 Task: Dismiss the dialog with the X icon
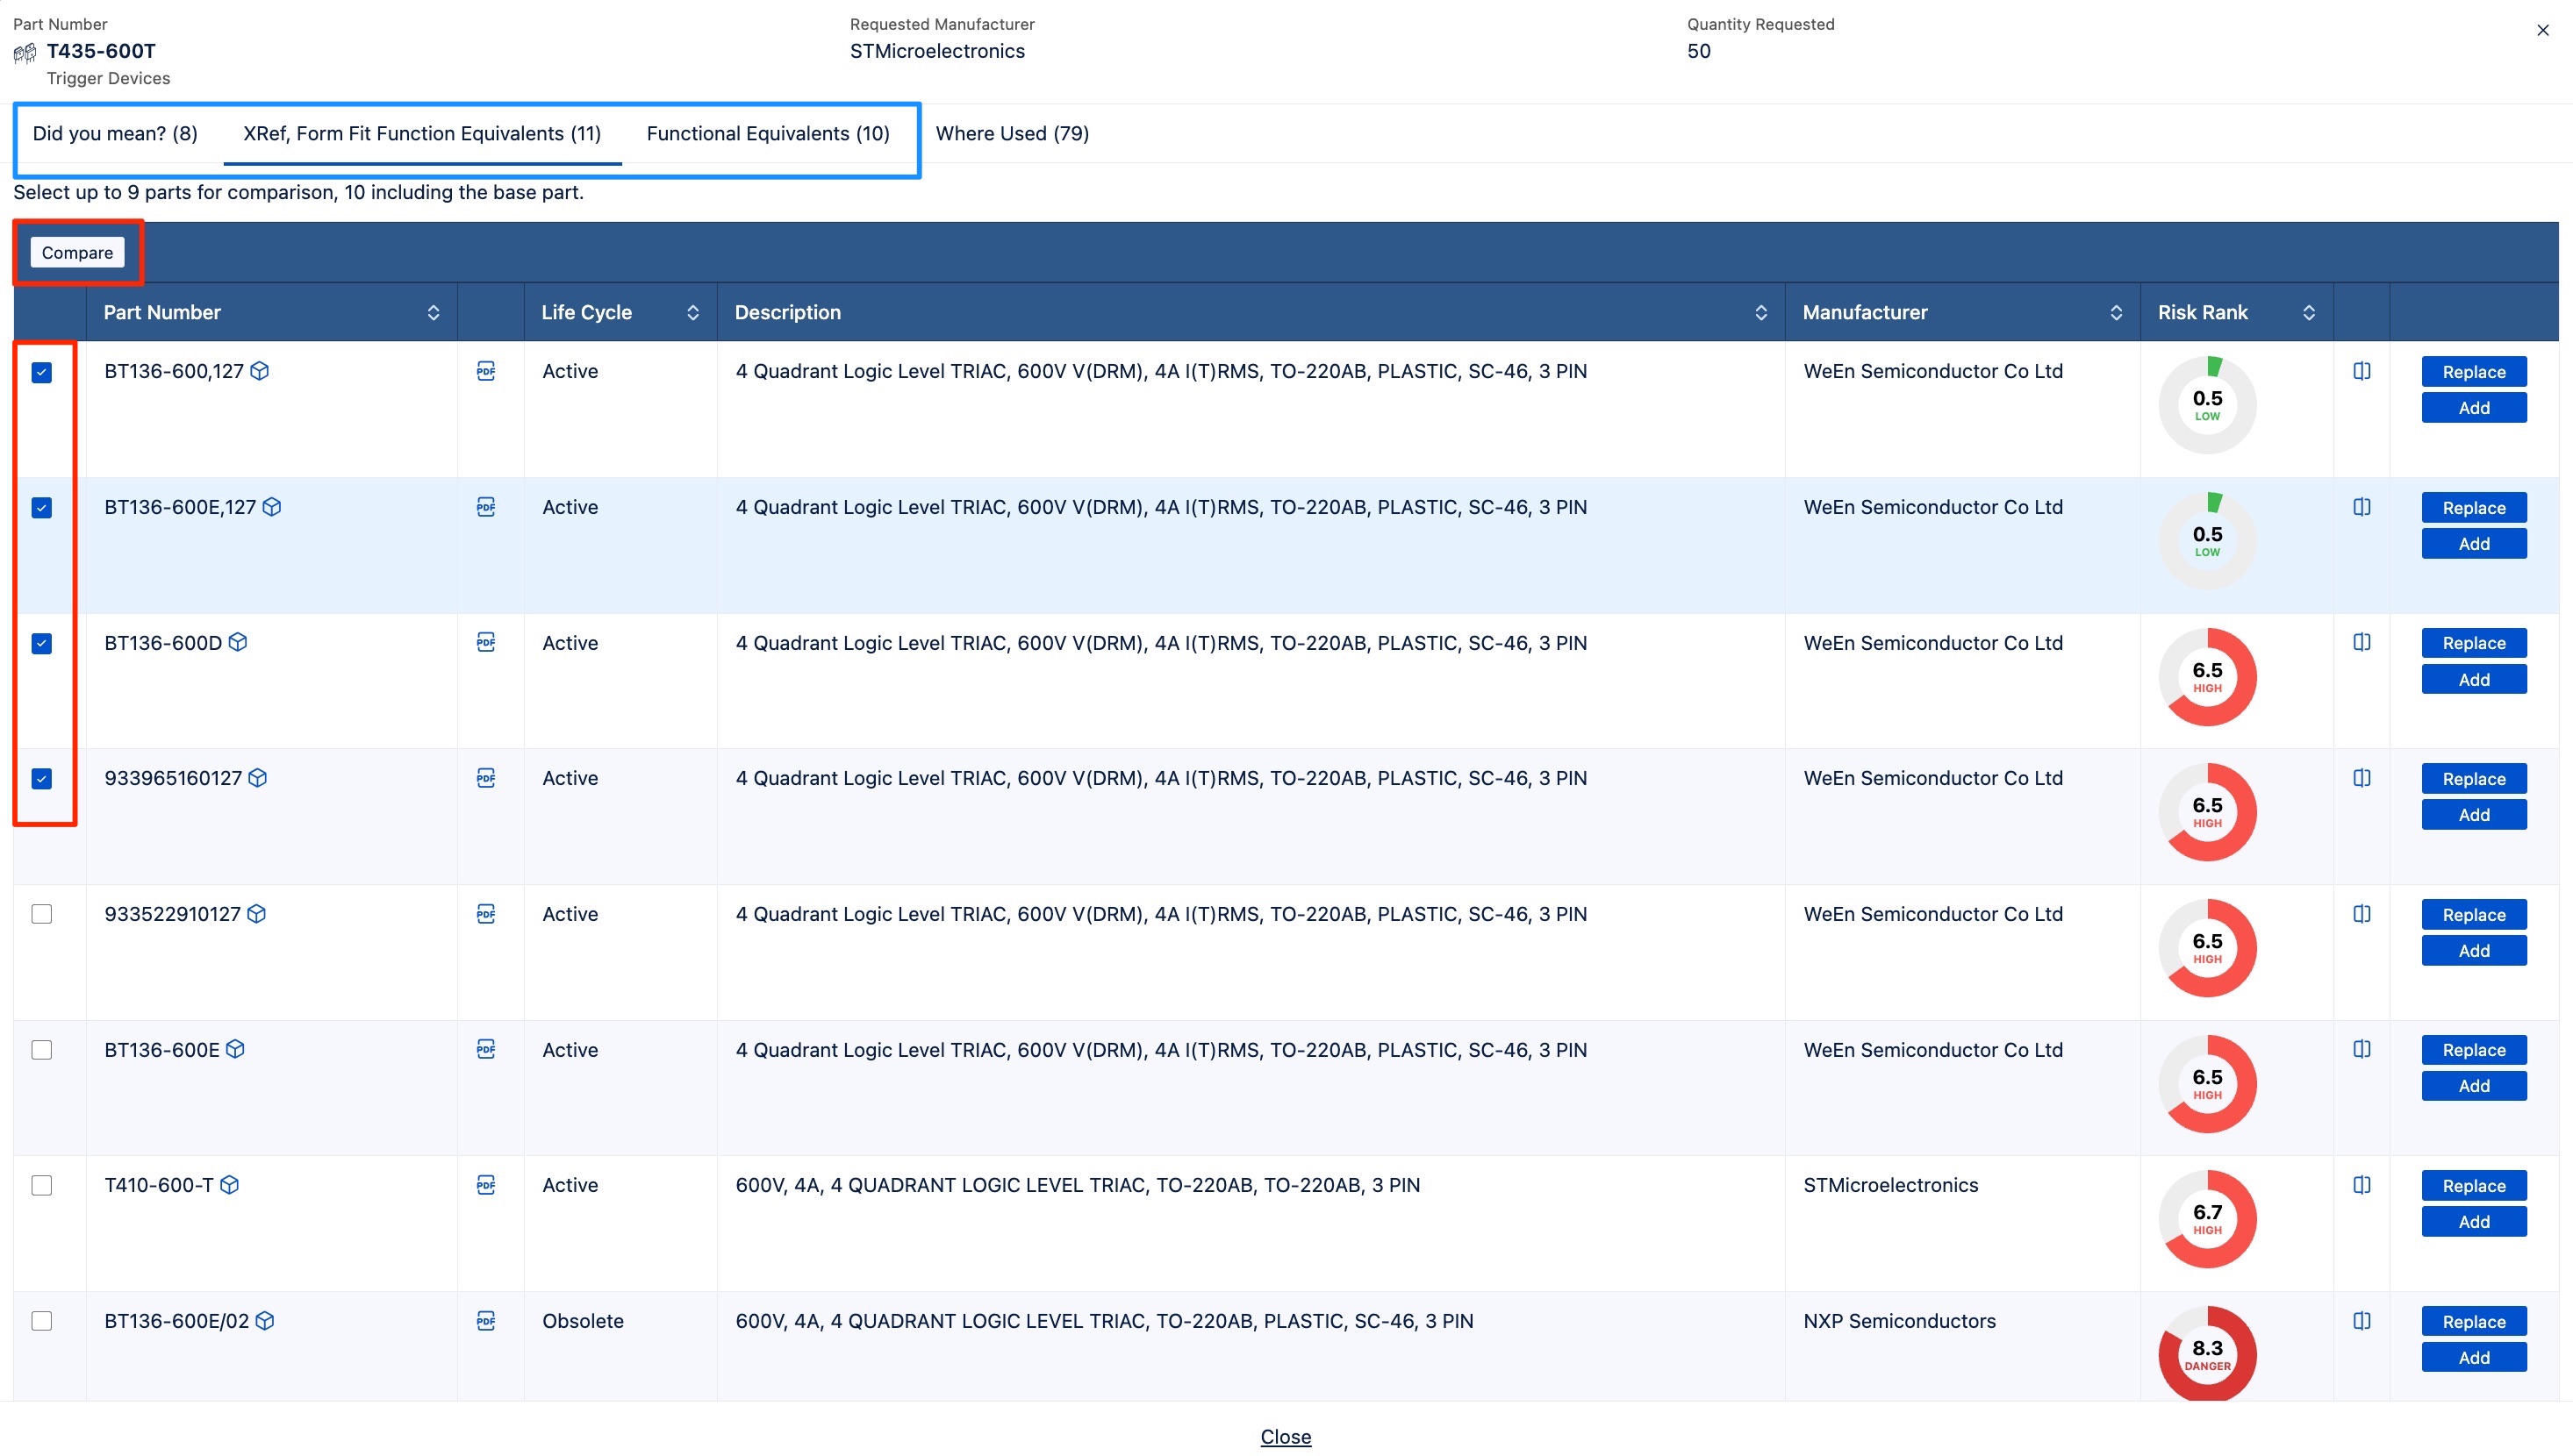coord(2542,31)
